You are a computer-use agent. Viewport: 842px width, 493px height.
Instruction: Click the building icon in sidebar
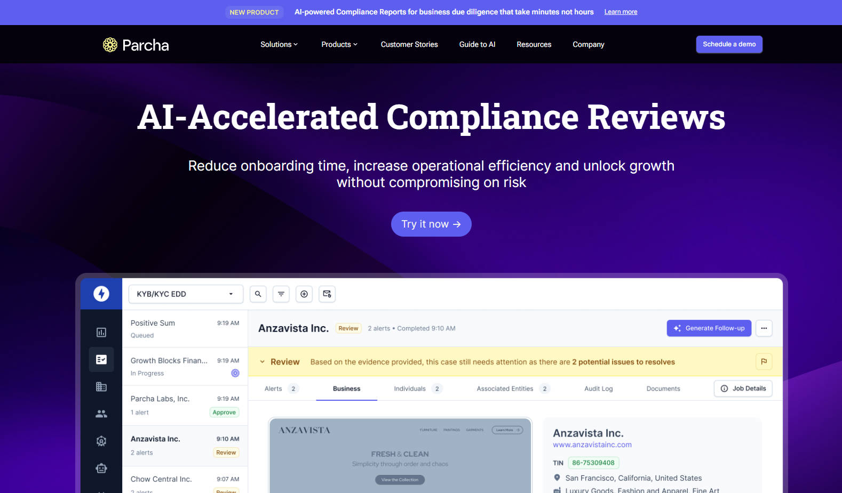[101, 387]
